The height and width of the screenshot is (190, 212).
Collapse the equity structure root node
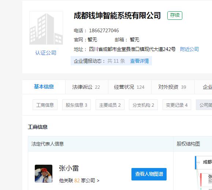click(x=198, y=162)
